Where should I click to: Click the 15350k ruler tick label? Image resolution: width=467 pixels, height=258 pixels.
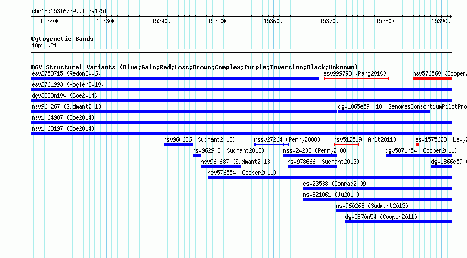click(x=217, y=21)
